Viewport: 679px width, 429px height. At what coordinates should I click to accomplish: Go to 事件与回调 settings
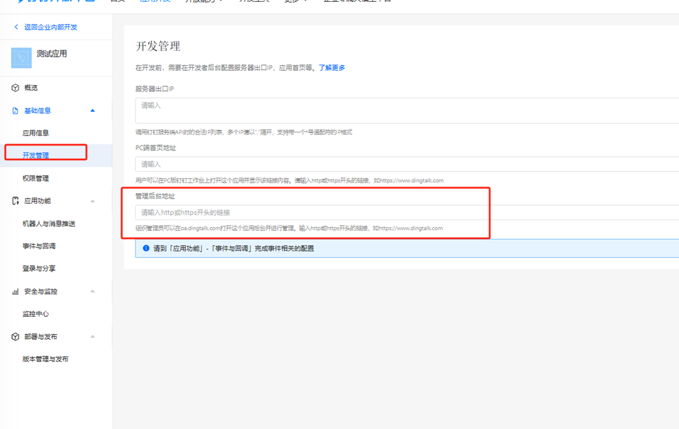click(x=39, y=246)
